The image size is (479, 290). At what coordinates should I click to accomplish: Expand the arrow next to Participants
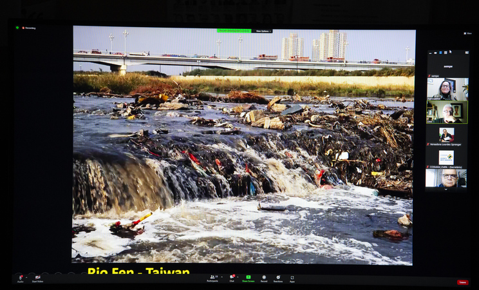[221, 277]
